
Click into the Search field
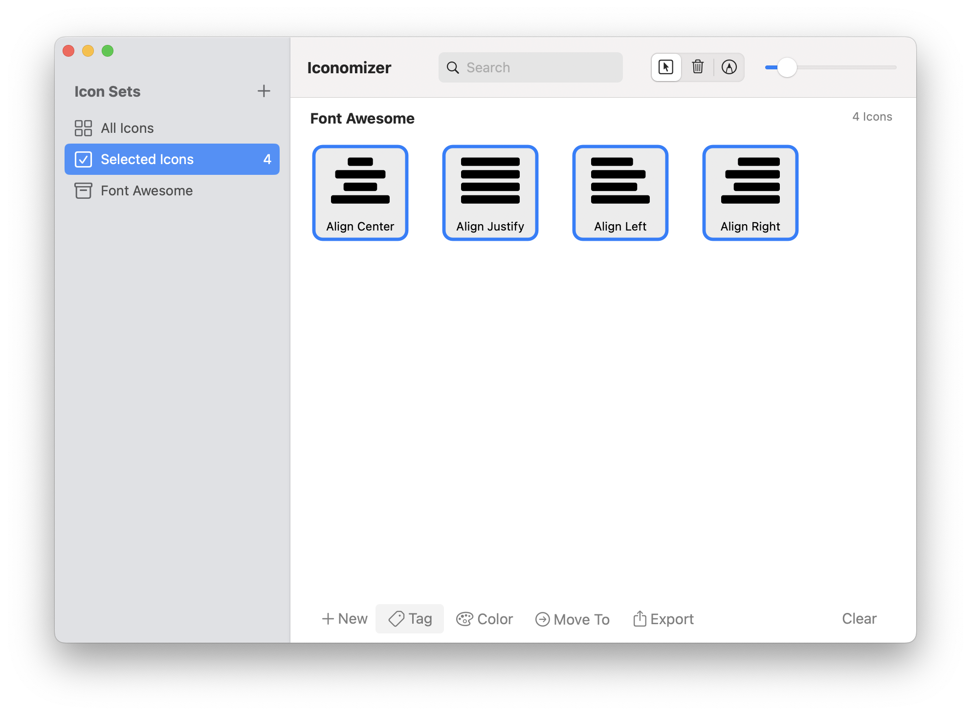pyautogui.click(x=538, y=67)
